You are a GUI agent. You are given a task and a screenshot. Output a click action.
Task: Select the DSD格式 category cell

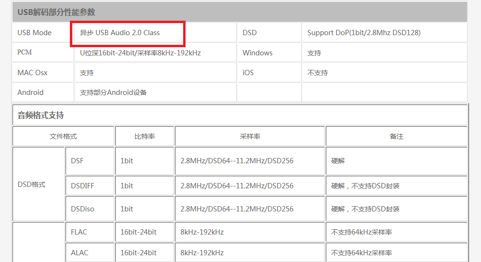(31, 184)
